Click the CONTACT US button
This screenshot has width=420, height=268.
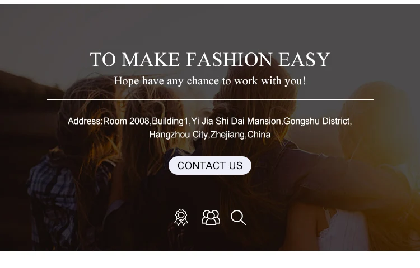pyautogui.click(x=210, y=165)
